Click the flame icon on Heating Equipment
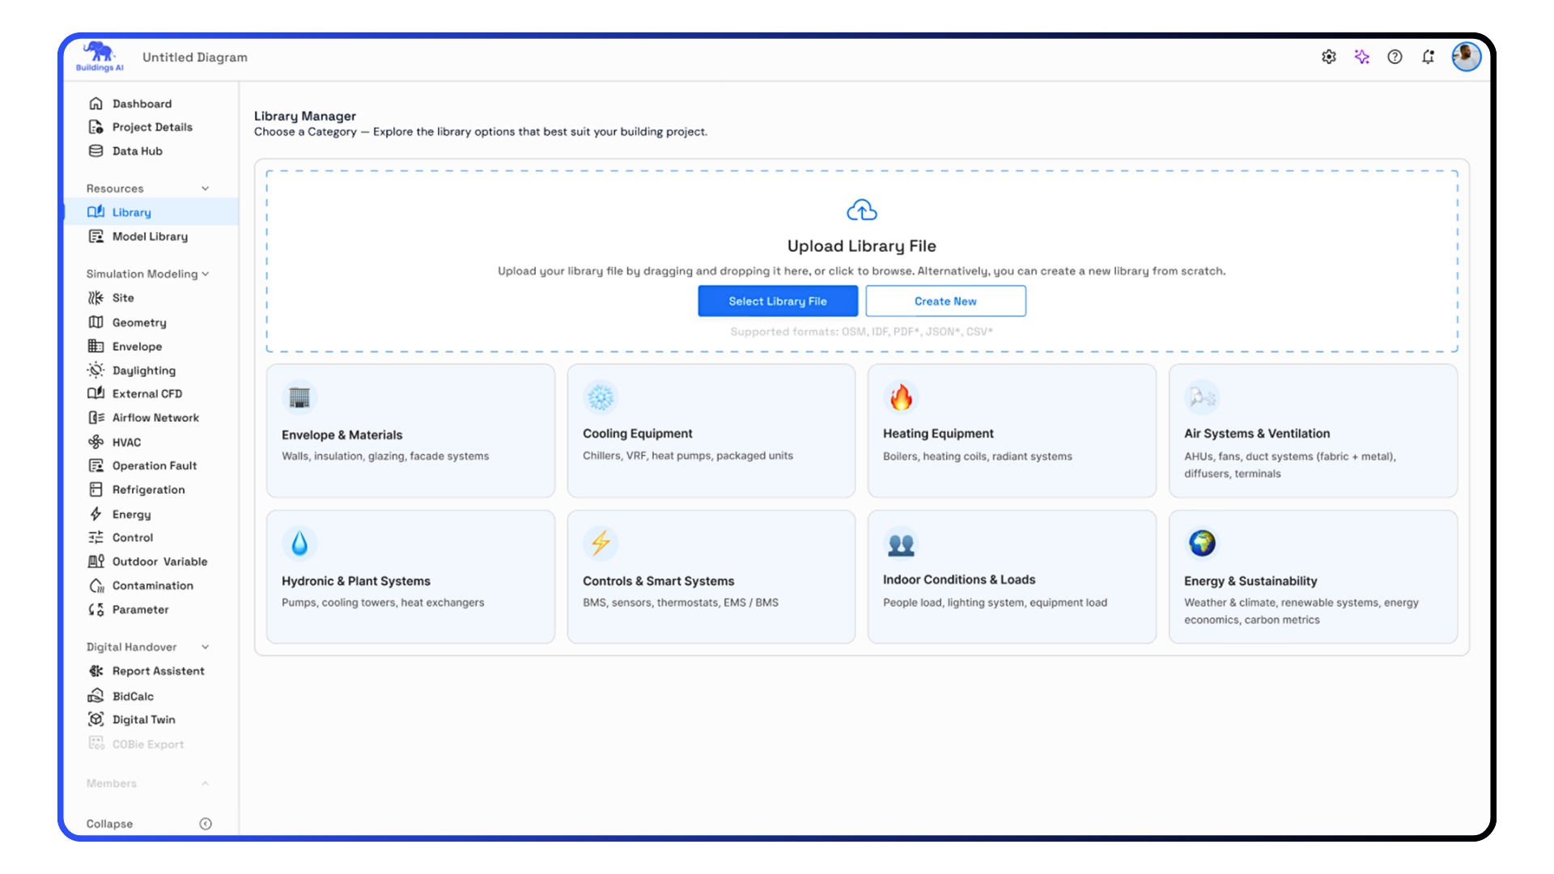The height and width of the screenshot is (874, 1554). coord(901,397)
